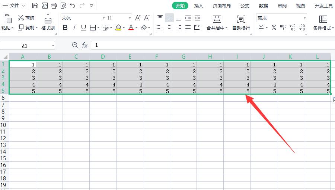Select column header D

(103, 57)
